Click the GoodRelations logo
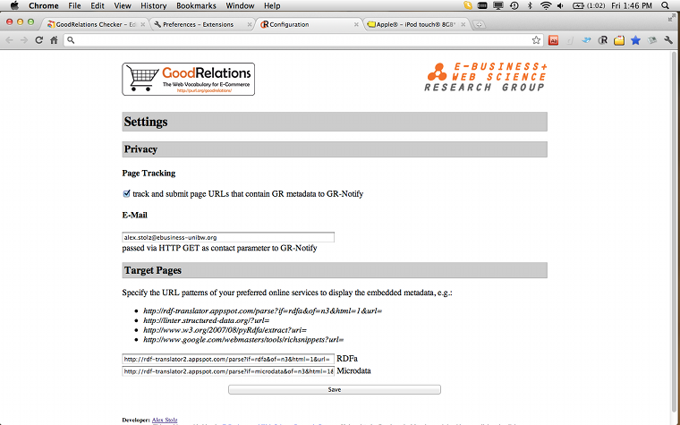 [x=188, y=79]
